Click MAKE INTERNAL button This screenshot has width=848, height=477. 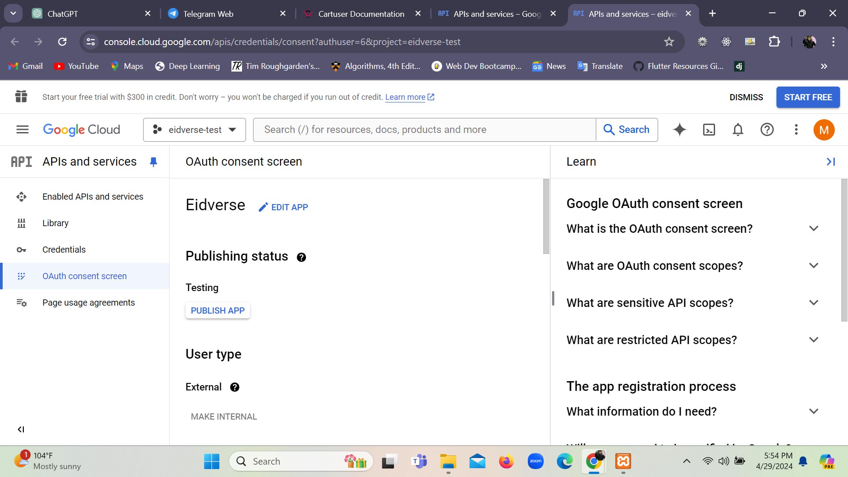(x=223, y=416)
